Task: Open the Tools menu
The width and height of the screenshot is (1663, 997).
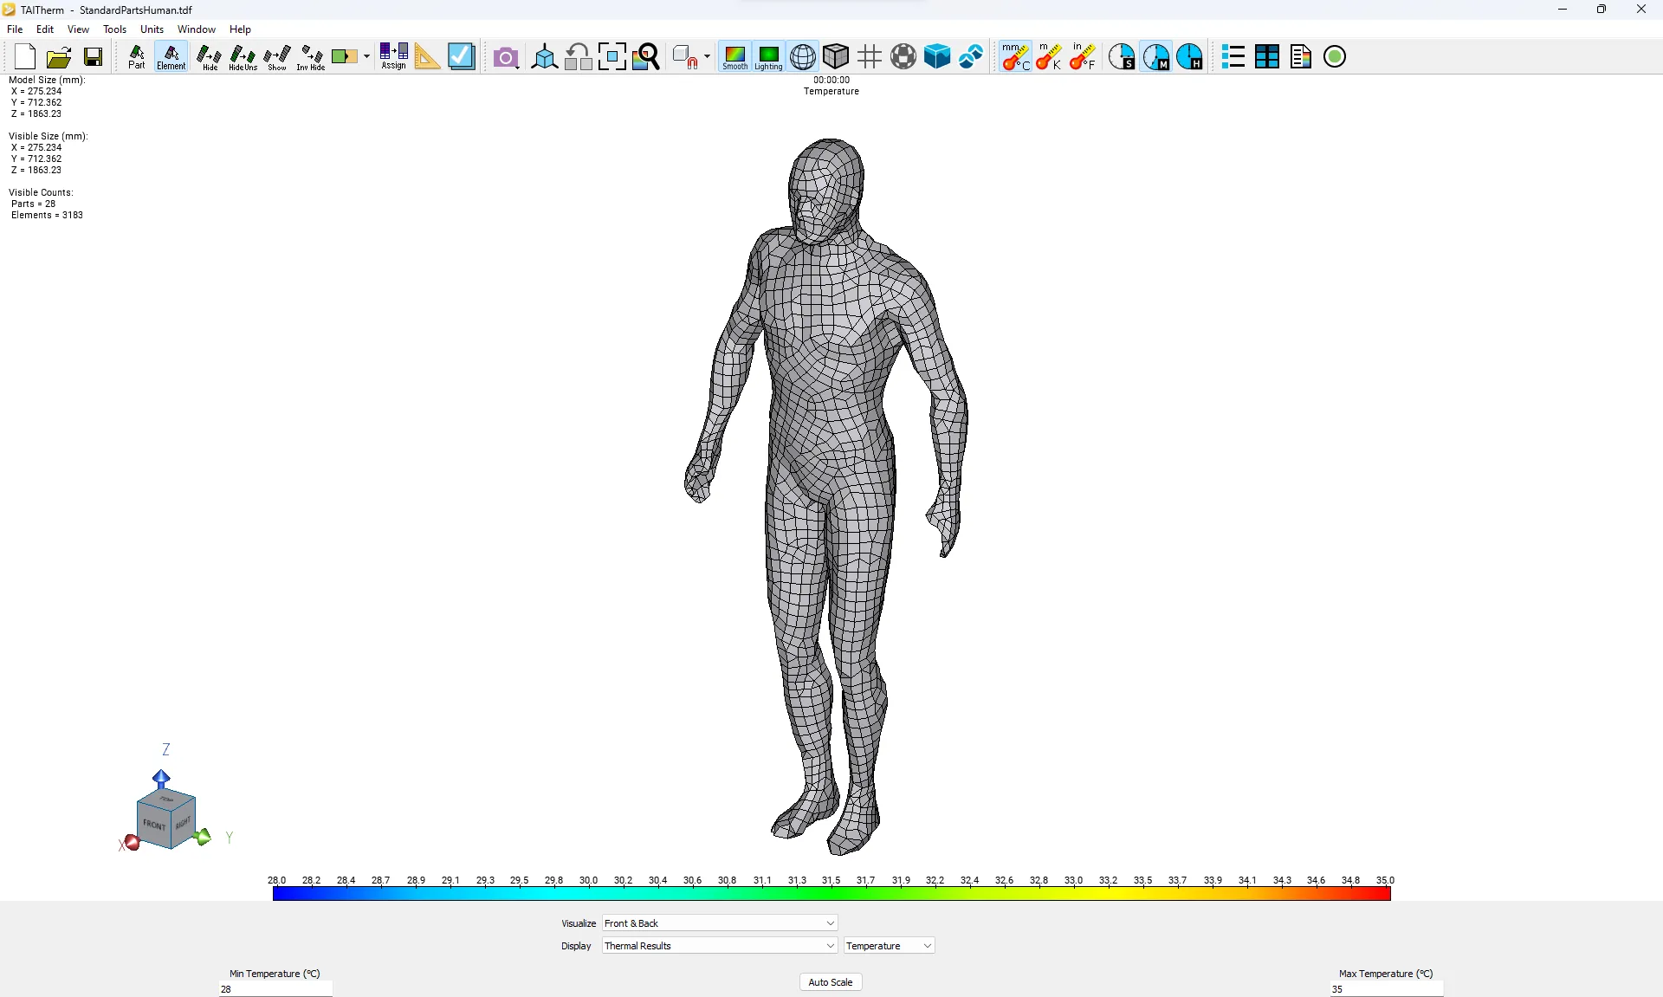Action: coord(114,29)
